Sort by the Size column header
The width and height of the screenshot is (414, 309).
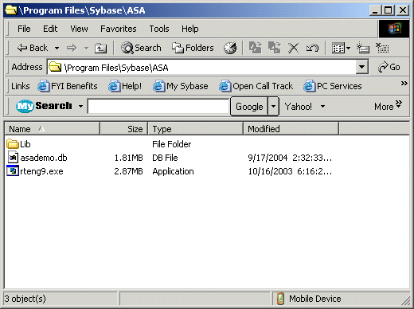123,129
